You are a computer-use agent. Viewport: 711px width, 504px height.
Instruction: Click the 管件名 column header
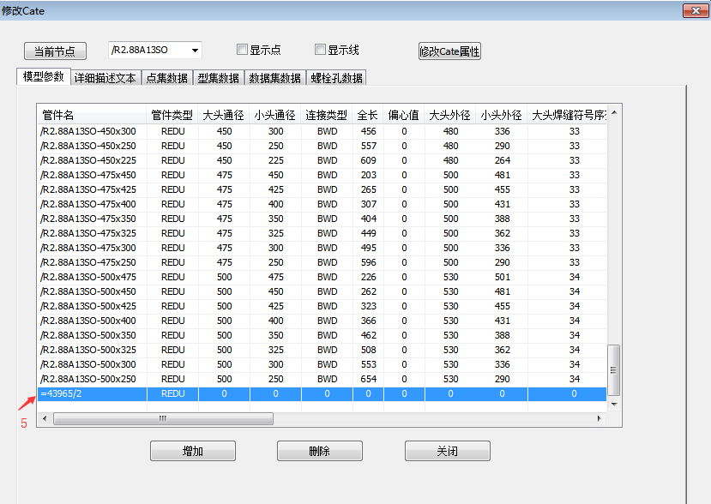(92, 115)
